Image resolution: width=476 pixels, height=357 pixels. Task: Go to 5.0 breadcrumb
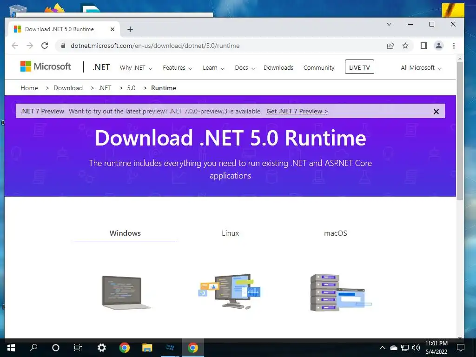coord(131,88)
